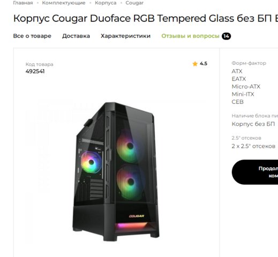Click the EATX form-factor value

239,79
